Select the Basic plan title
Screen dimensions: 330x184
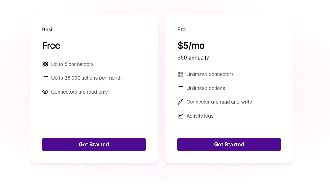click(x=49, y=29)
